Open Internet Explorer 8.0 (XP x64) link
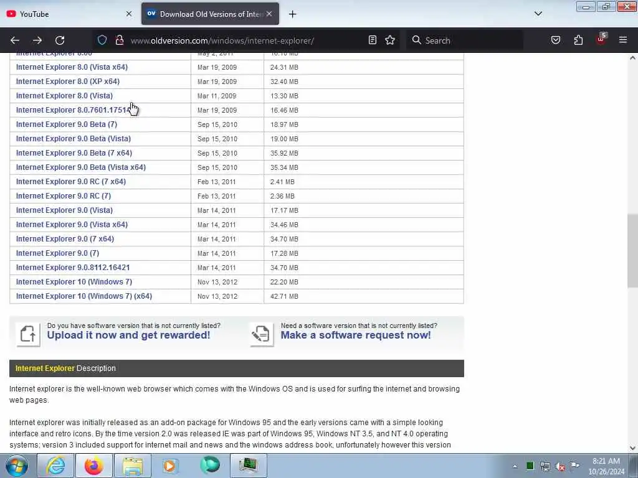This screenshot has height=478, width=638. [x=68, y=82]
